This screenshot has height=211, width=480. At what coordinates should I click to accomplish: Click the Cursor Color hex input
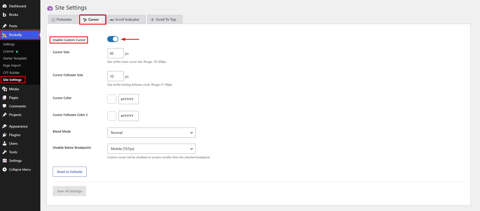click(x=129, y=99)
